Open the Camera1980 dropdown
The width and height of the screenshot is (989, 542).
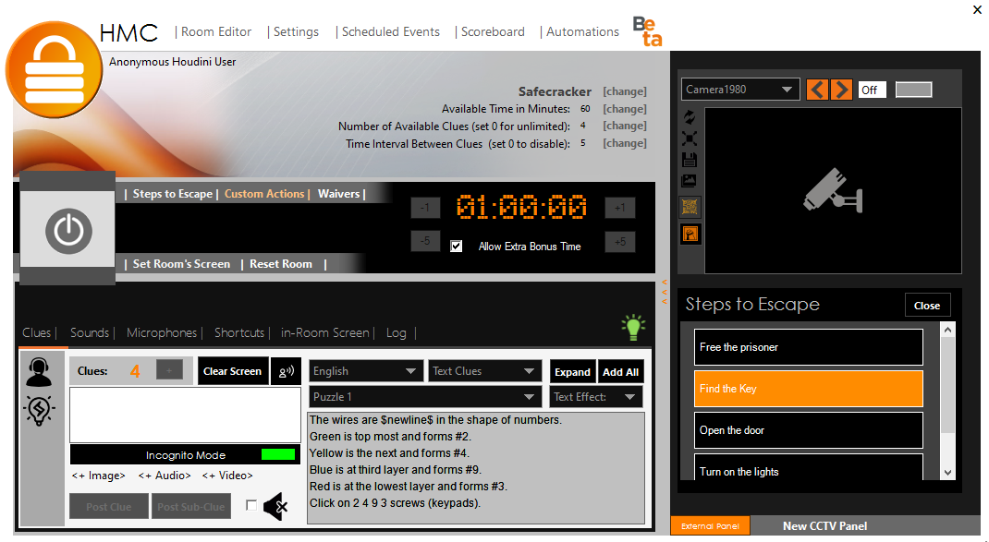740,90
